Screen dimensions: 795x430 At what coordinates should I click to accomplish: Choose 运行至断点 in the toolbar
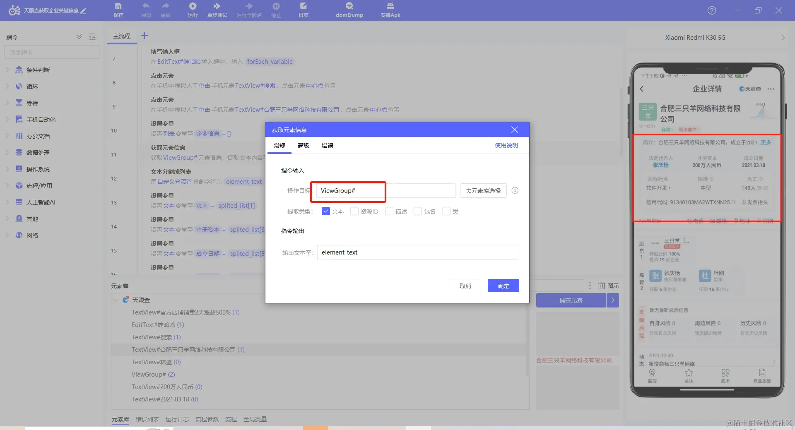pyautogui.click(x=249, y=10)
